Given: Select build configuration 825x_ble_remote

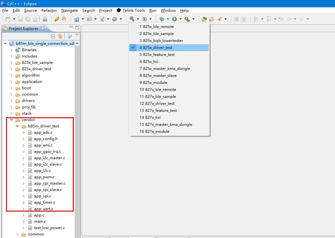Looking at the screenshot, I should click(x=169, y=27).
